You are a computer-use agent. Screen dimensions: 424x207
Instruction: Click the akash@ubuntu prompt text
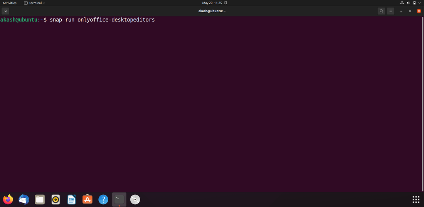tap(19, 20)
